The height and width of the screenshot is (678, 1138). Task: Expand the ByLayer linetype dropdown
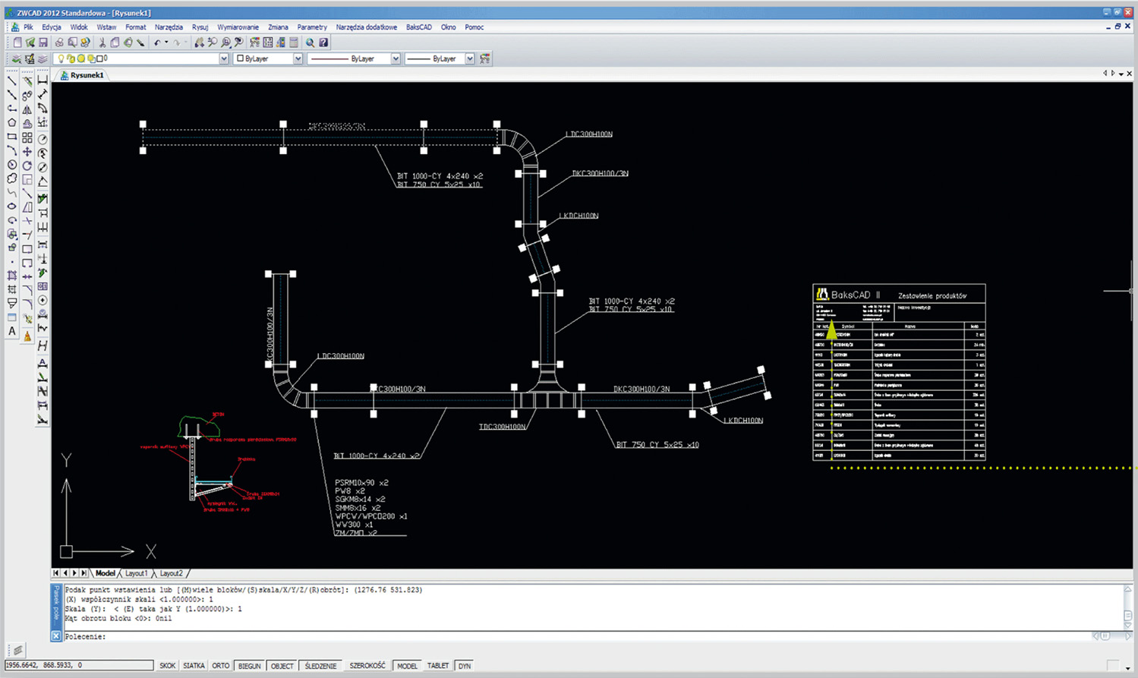coord(395,58)
